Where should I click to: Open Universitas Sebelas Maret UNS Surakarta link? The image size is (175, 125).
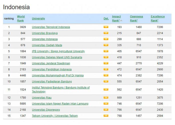[57, 57]
